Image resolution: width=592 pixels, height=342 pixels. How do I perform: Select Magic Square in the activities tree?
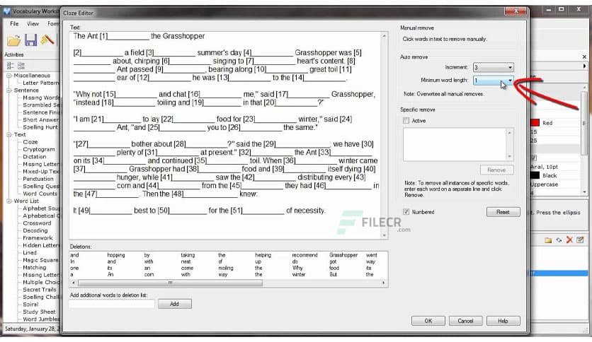[x=41, y=260]
